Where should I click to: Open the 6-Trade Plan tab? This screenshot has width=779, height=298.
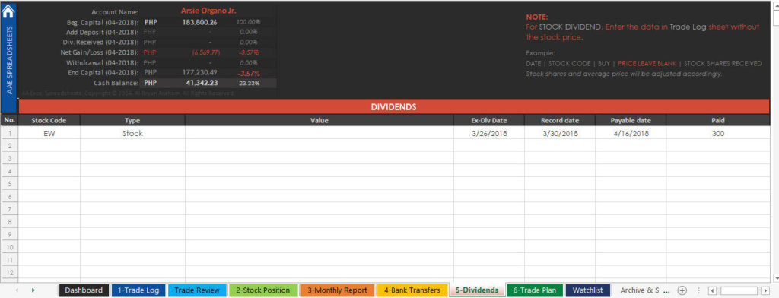pyautogui.click(x=535, y=290)
